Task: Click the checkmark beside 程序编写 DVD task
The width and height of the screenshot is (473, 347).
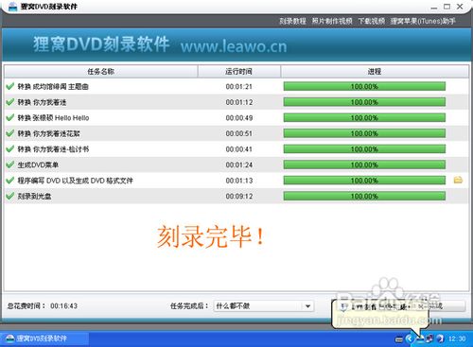Action: [10, 181]
